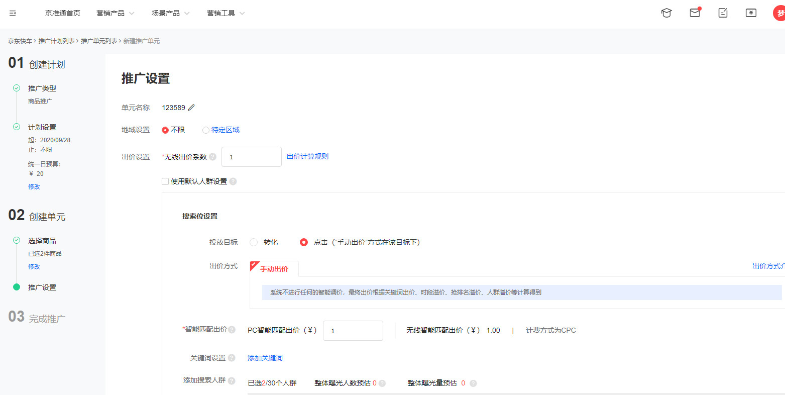Open the mail notifications icon

click(x=695, y=13)
